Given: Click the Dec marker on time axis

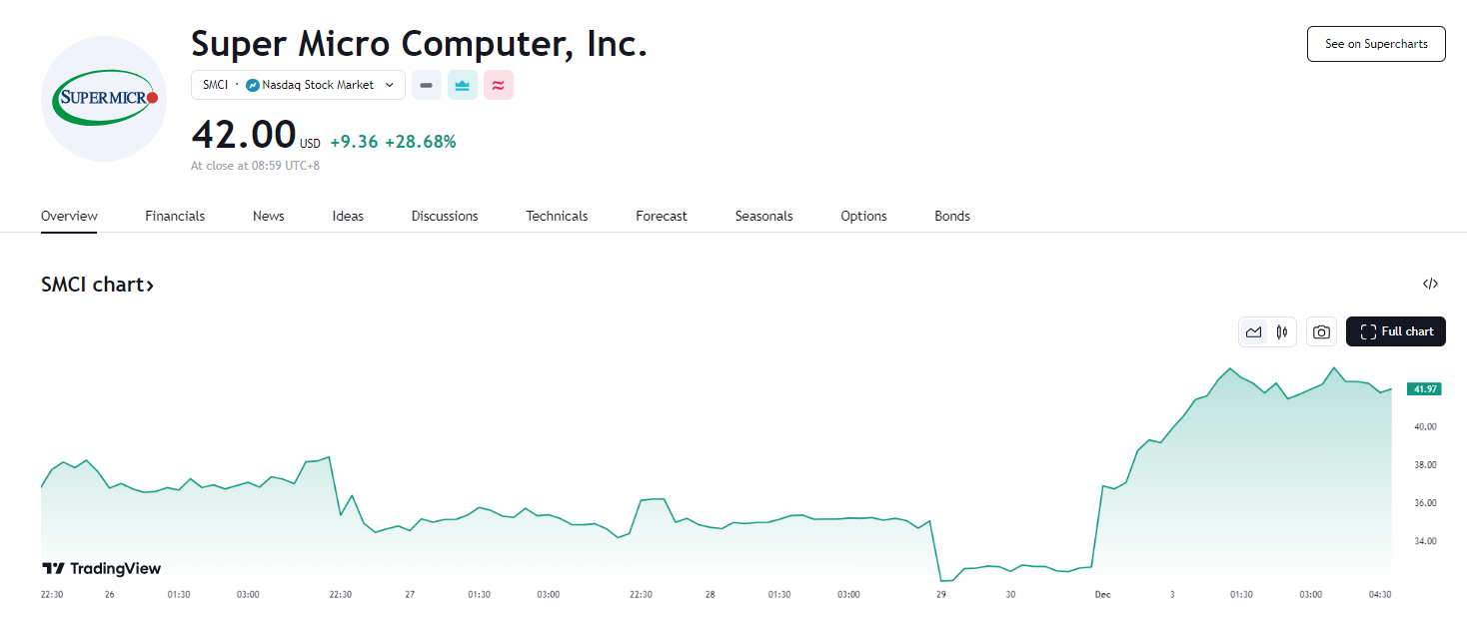Looking at the screenshot, I should click(1102, 594).
